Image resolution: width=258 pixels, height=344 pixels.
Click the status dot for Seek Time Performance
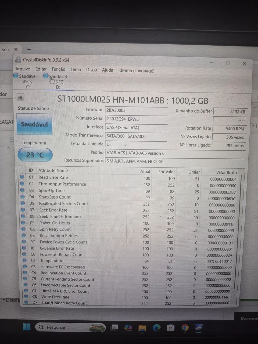[23, 216]
